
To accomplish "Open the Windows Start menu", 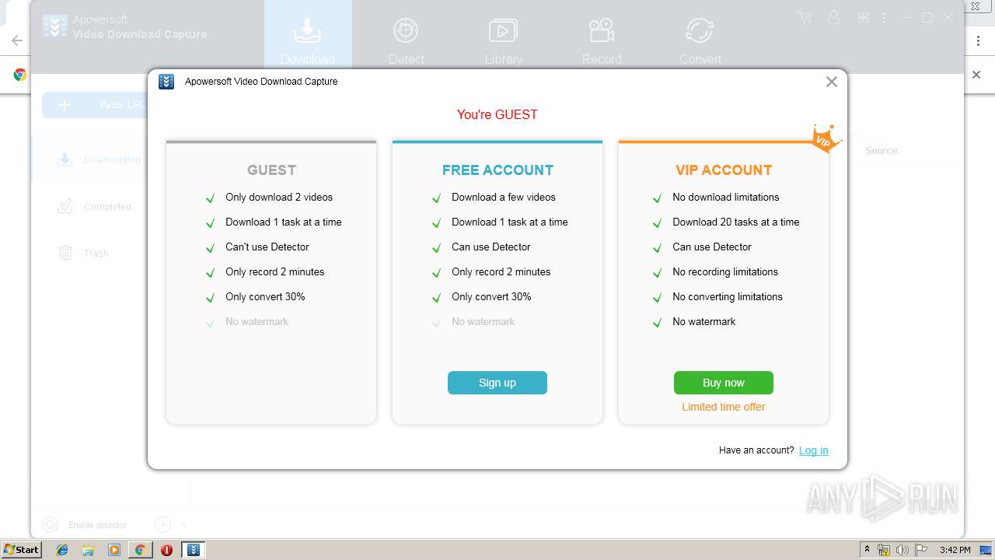I will pyautogui.click(x=21, y=550).
